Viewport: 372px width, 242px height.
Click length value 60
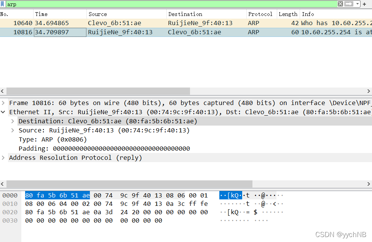(x=295, y=32)
